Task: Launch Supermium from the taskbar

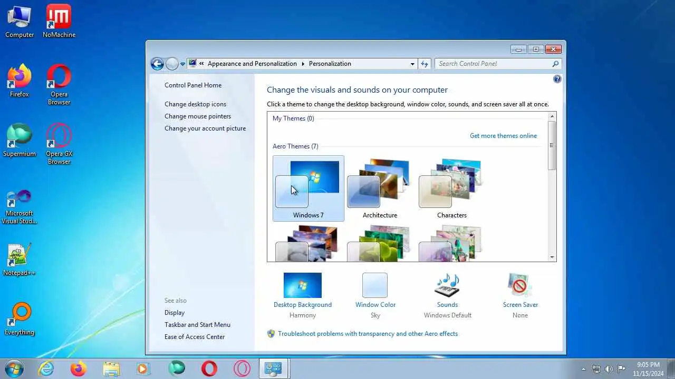Action: click(x=177, y=368)
